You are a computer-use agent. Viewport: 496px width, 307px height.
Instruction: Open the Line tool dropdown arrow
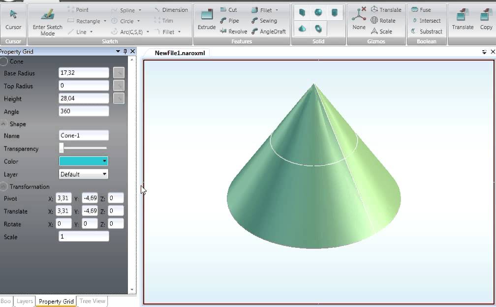point(91,32)
